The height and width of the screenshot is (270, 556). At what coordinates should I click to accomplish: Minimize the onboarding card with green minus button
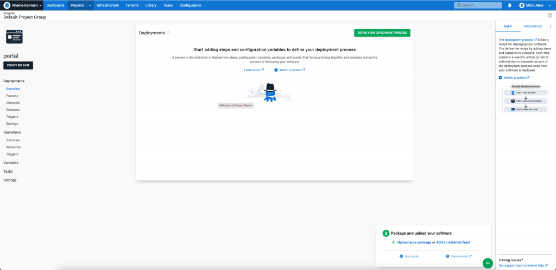[x=488, y=263]
